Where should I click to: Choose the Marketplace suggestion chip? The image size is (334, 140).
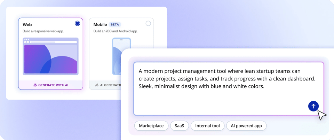point(151,126)
